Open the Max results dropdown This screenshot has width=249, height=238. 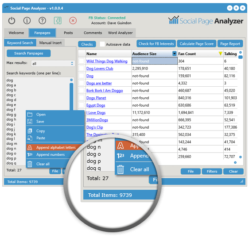[53, 63]
